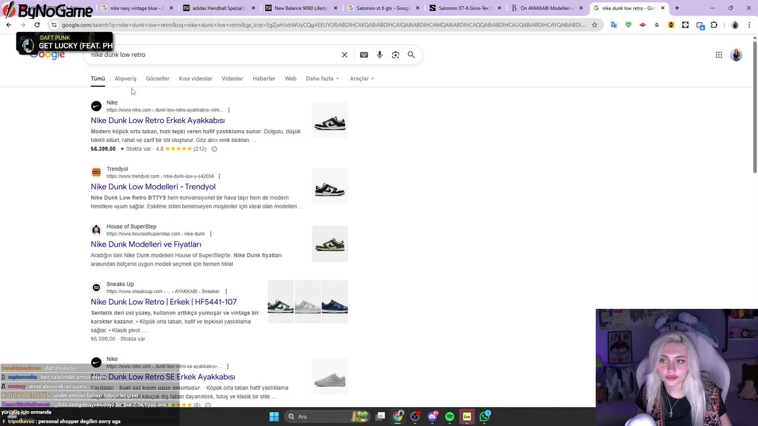Open the Chrome extensions puzzle icon
This screenshot has height=426, width=758.
(x=714, y=25)
